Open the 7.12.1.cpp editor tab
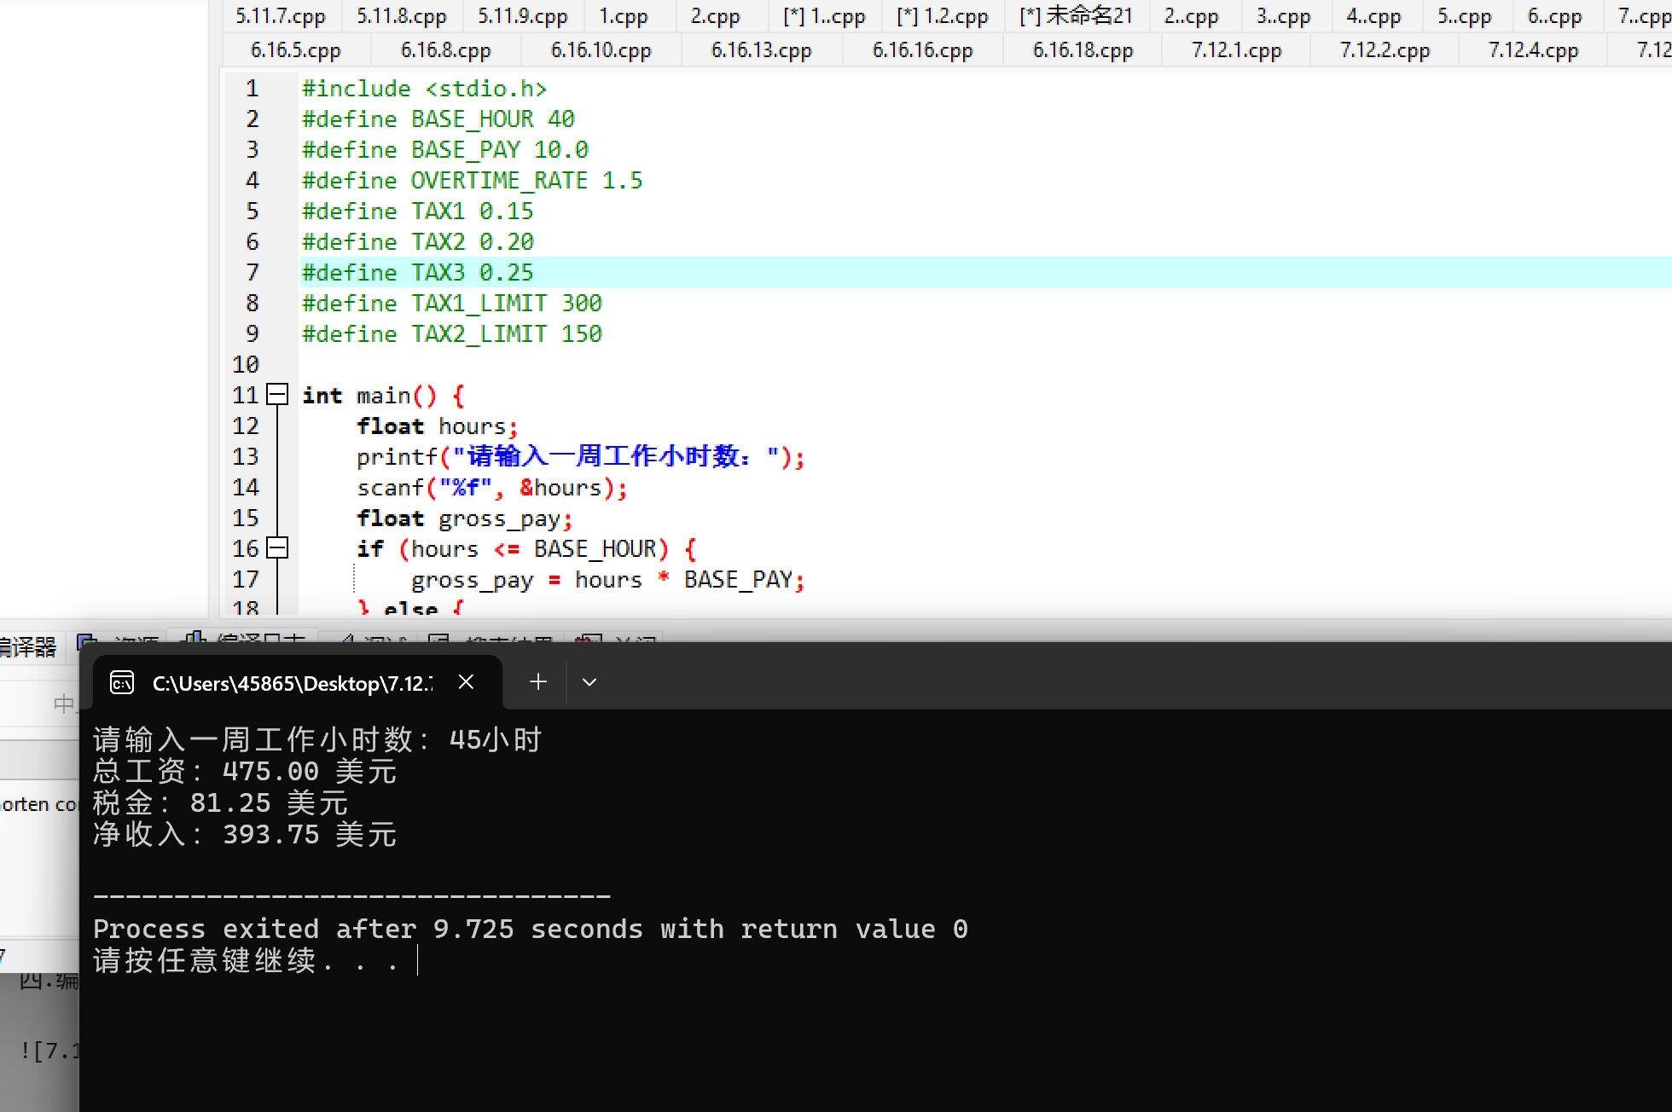The height and width of the screenshot is (1112, 1672). [x=1236, y=50]
